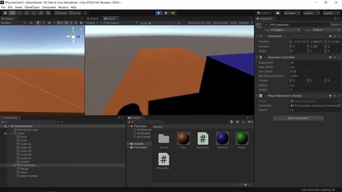
Task: Toggle Center pivot mode button
Action: 60,13
